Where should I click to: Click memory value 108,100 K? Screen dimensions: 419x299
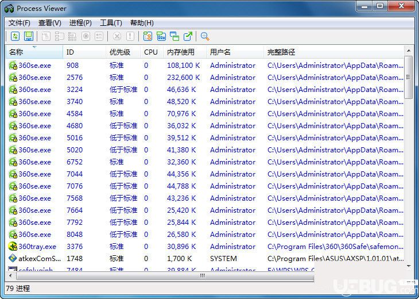click(x=184, y=66)
